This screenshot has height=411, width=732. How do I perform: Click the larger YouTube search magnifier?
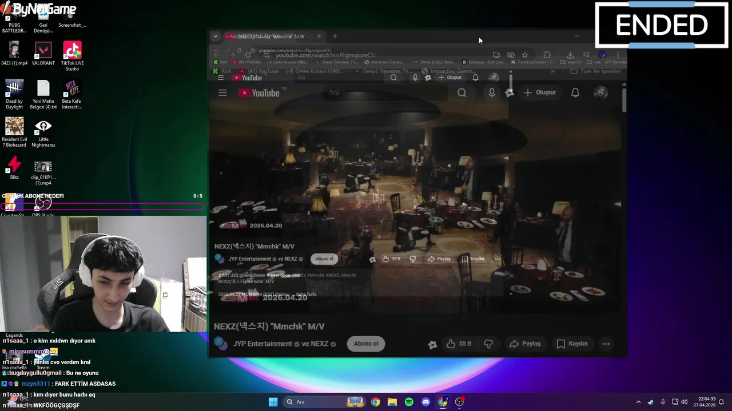point(462,92)
